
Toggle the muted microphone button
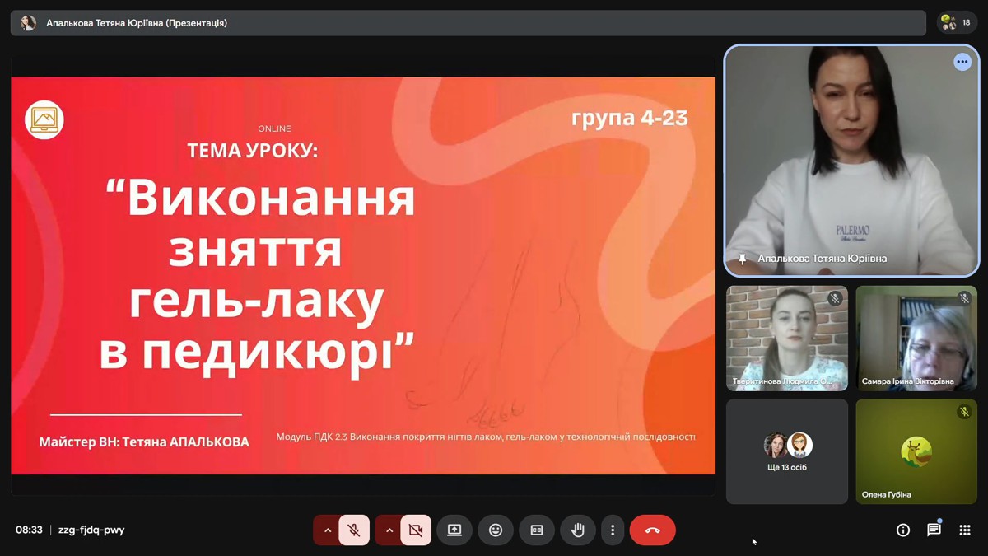click(x=354, y=530)
